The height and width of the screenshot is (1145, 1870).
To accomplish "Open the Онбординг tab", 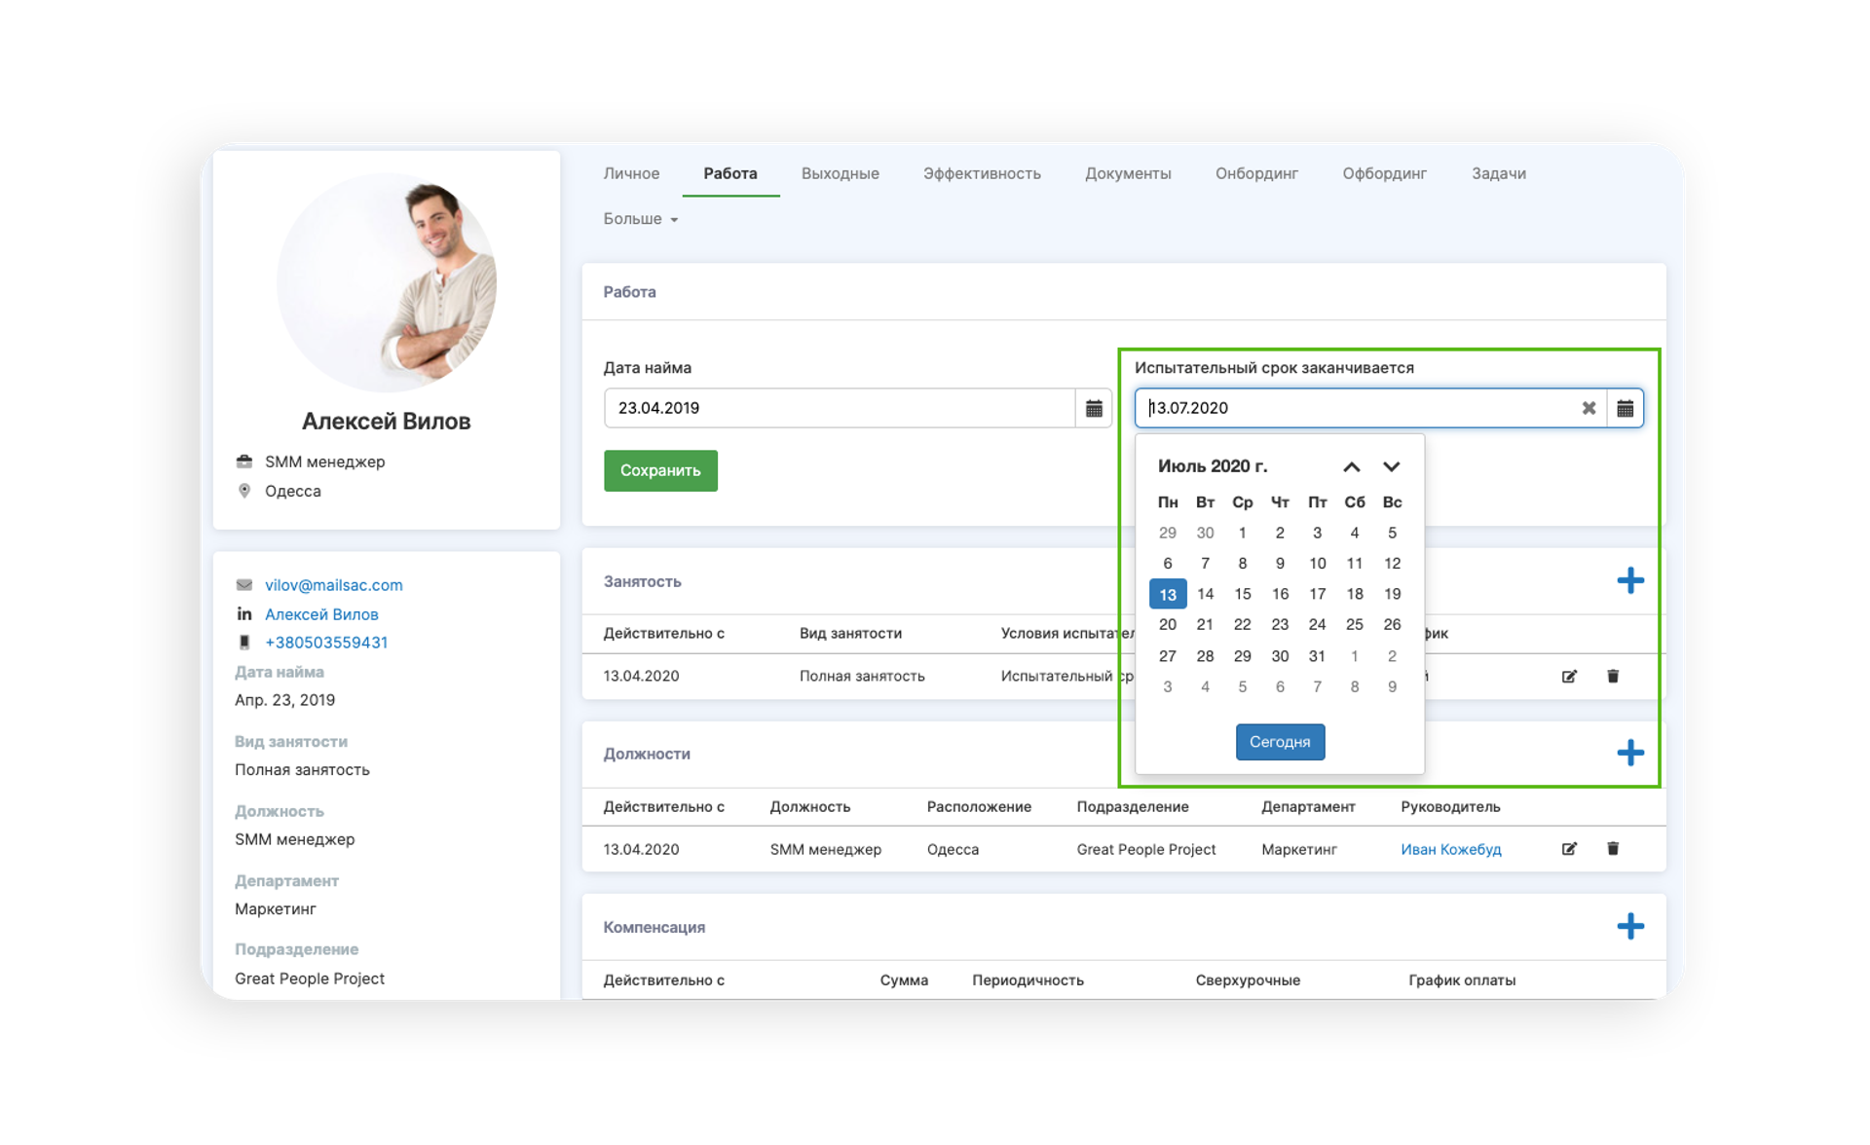I will (x=1256, y=173).
